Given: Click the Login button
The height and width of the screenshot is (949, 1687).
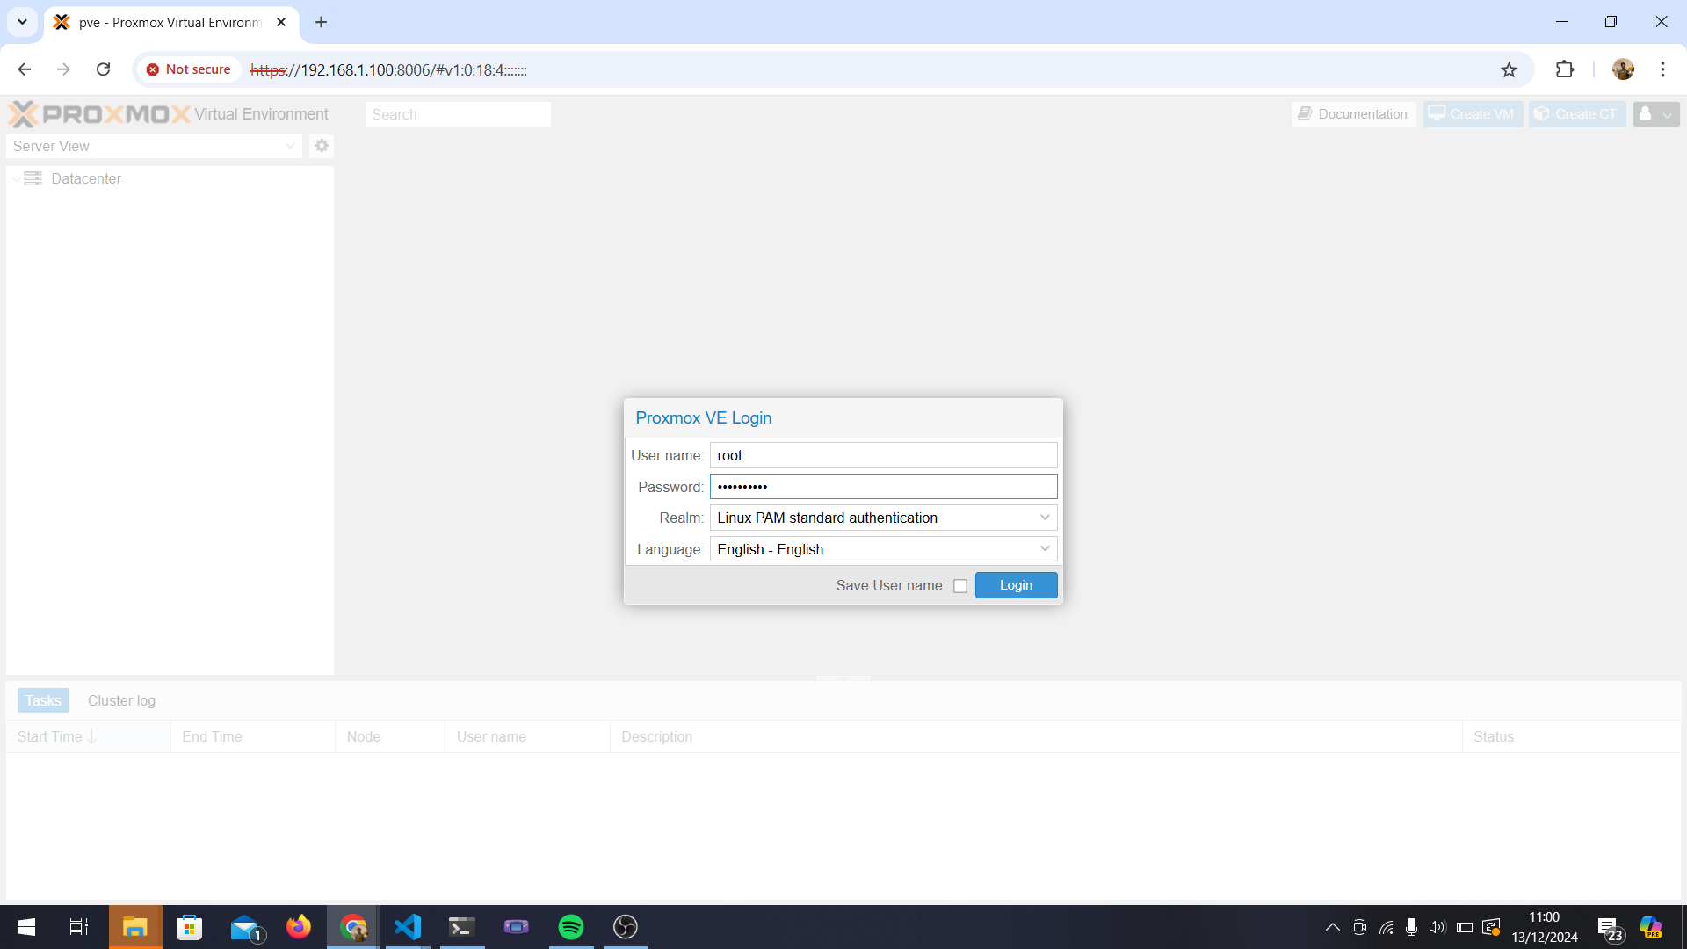Looking at the screenshot, I should (x=1016, y=585).
